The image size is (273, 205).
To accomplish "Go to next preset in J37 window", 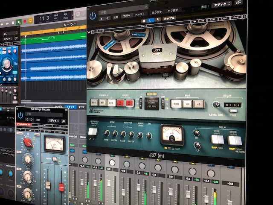I will click(107, 18).
